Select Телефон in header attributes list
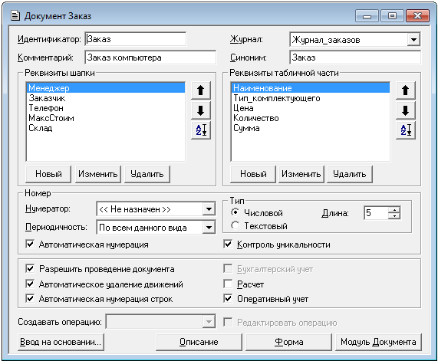 [106, 108]
